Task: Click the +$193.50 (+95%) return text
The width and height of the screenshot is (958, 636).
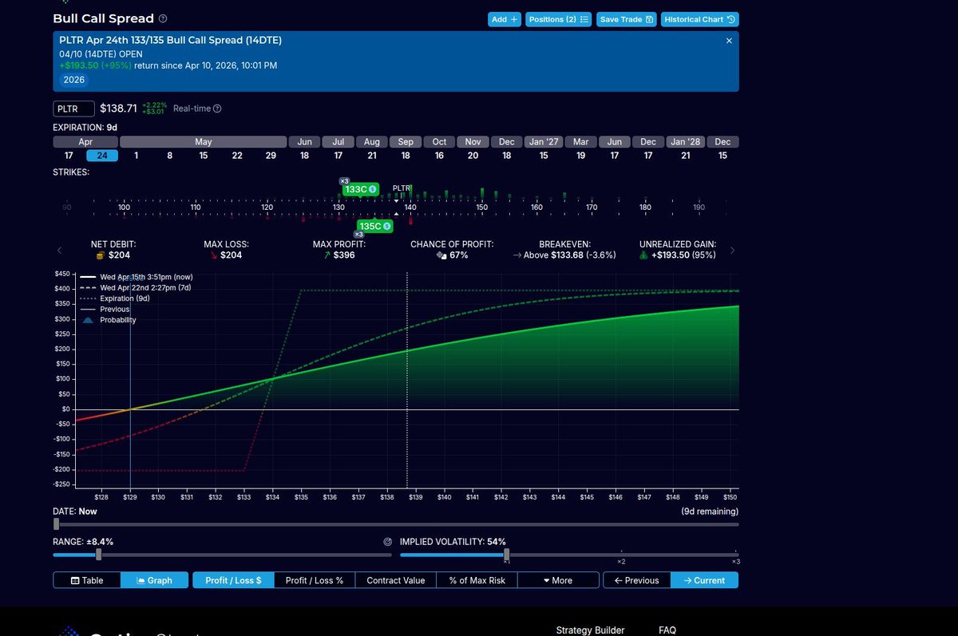Action: point(97,65)
